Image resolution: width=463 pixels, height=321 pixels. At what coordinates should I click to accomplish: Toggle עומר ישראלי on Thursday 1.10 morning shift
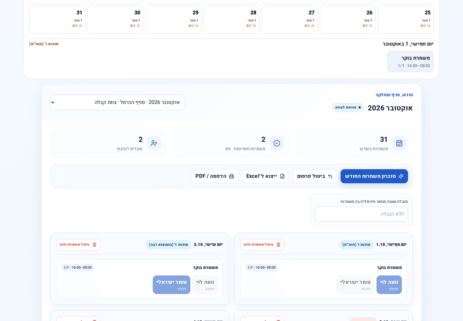(355, 285)
